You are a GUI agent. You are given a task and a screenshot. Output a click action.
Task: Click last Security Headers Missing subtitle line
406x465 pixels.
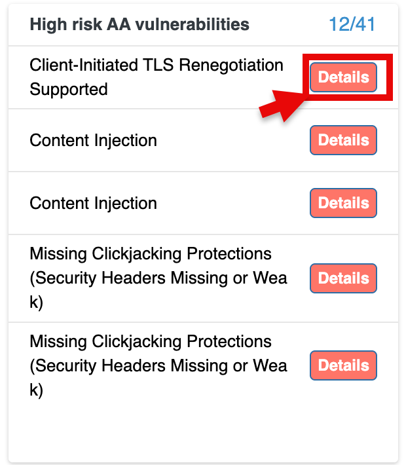point(158,365)
